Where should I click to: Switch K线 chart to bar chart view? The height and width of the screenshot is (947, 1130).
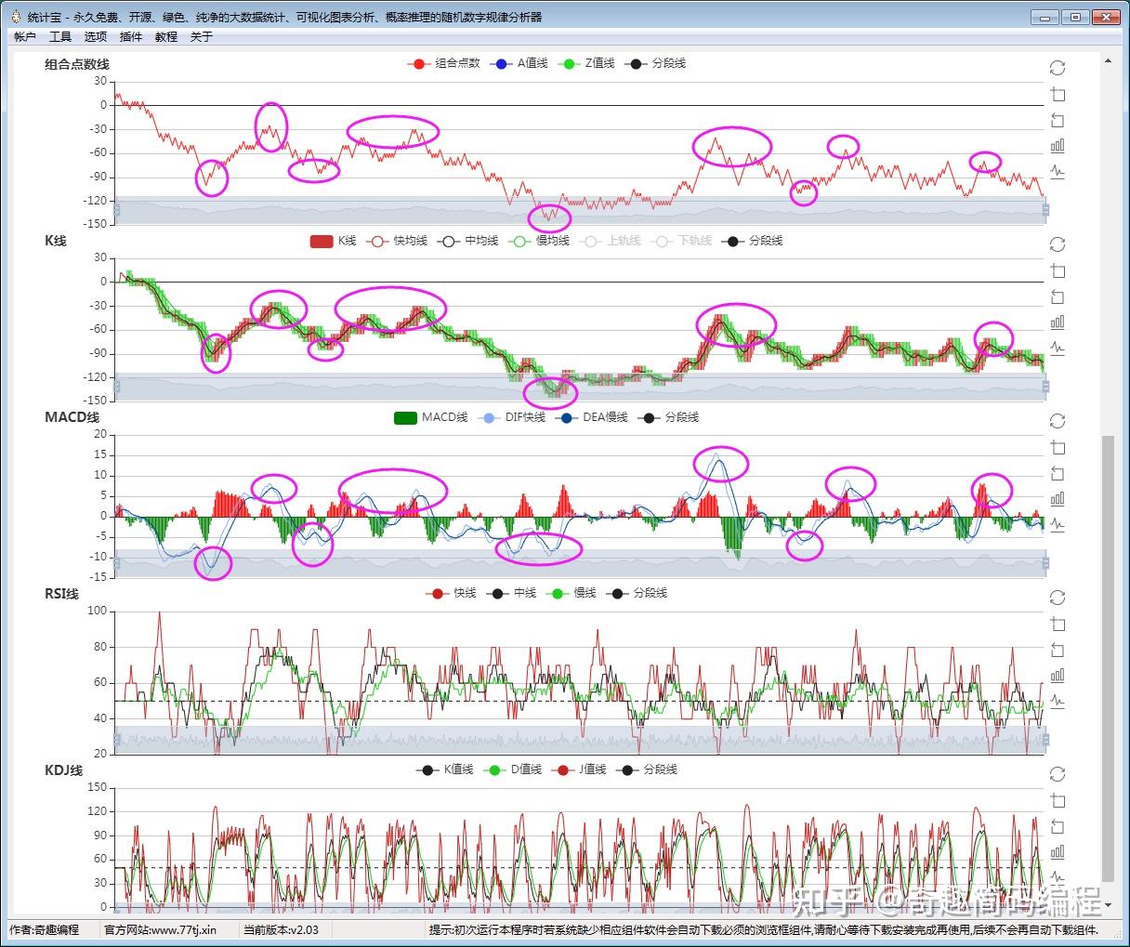pos(1057,322)
